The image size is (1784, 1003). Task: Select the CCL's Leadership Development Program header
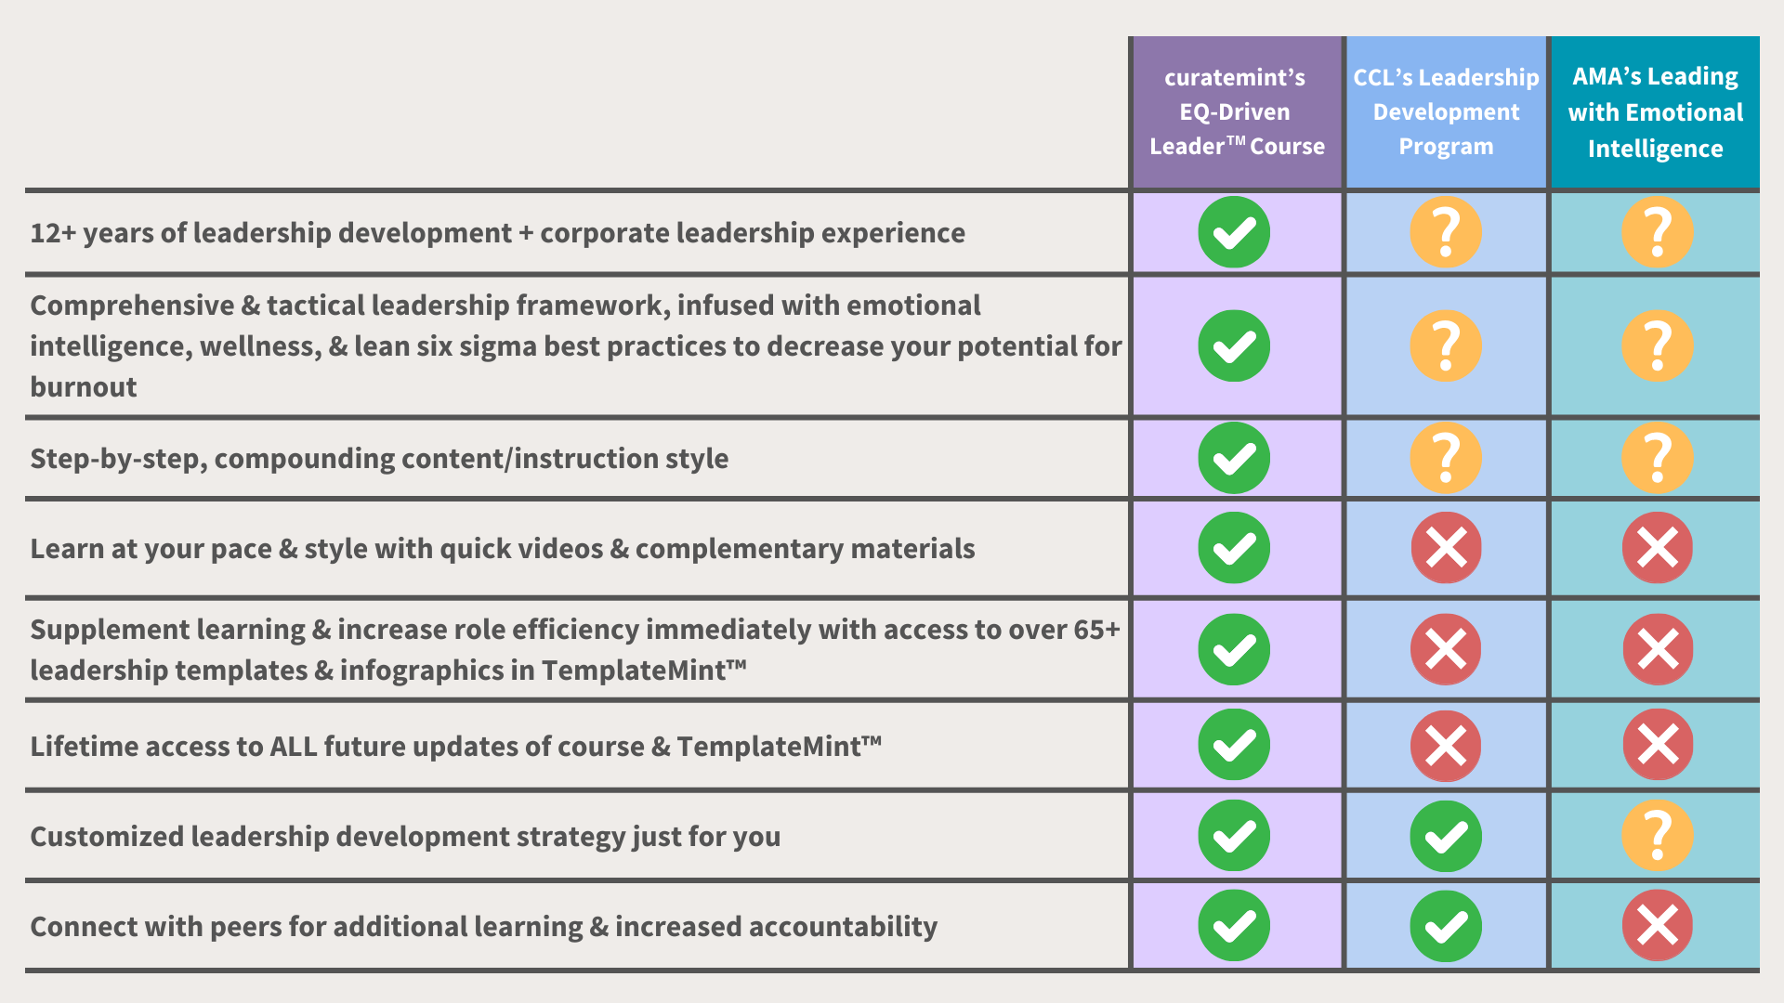tap(1446, 112)
